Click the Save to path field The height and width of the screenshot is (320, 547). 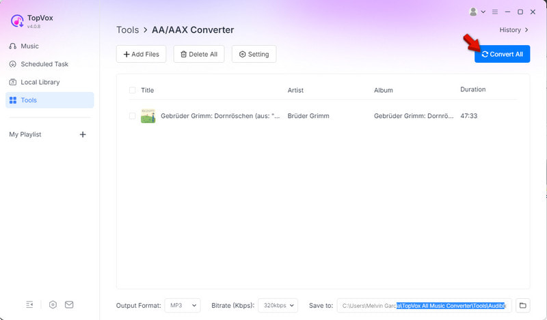[x=424, y=306]
